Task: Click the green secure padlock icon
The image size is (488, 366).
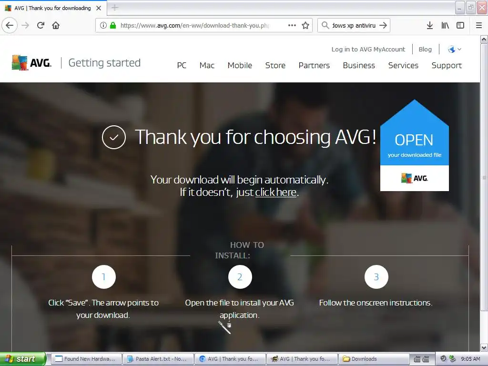Action: 113,25
